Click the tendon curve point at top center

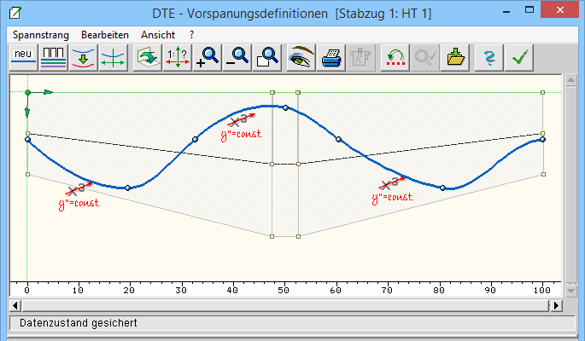pyautogui.click(x=285, y=107)
